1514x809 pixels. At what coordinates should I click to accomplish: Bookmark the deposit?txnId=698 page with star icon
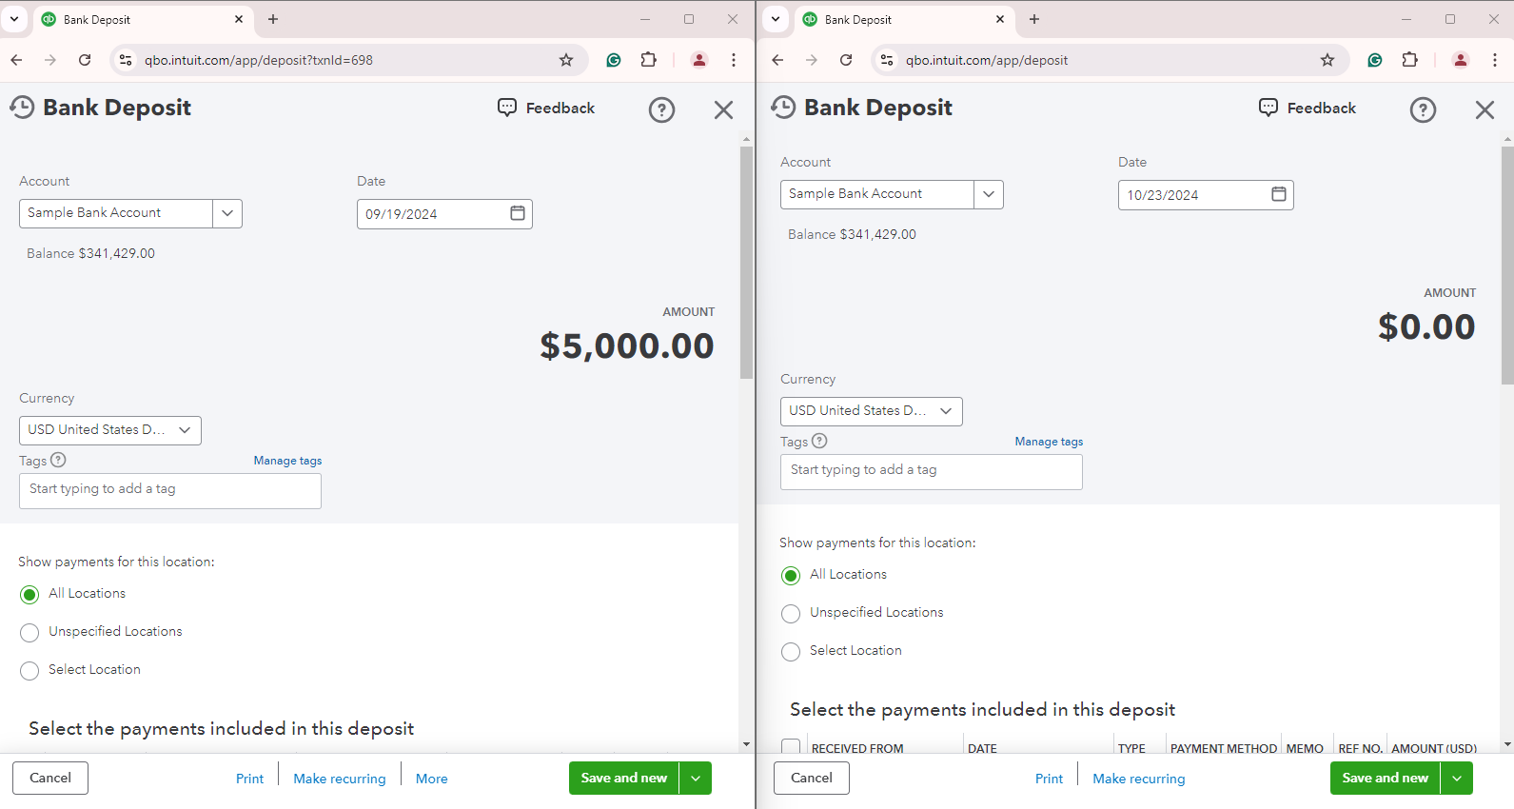(566, 60)
